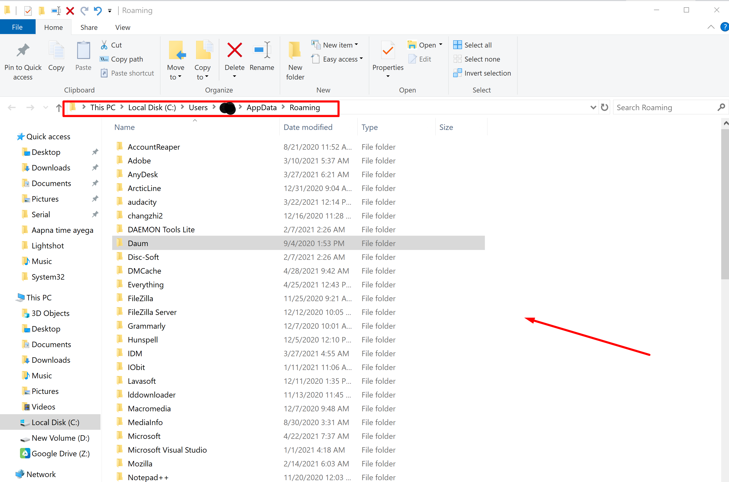Click the Refresh icon beside the address bar

(x=604, y=107)
